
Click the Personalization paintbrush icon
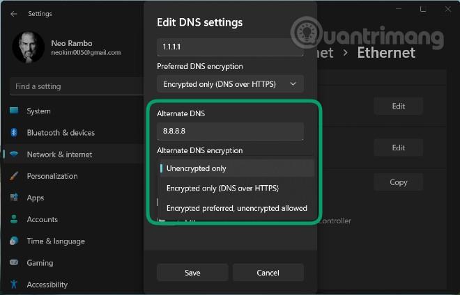pos(14,176)
